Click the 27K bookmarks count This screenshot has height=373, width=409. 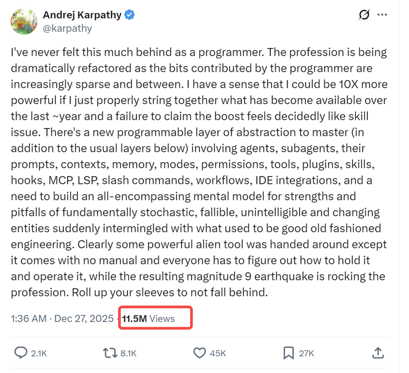click(x=307, y=353)
